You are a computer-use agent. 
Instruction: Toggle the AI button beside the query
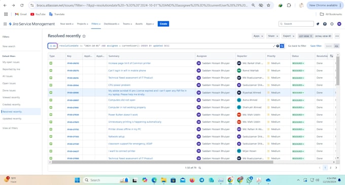point(52,46)
